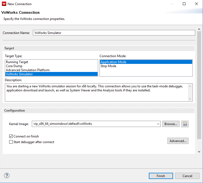This screenshot has width=203, height=183.
Task: Toggle the Connect on finish checkbox
Action: tap(11, 136)
